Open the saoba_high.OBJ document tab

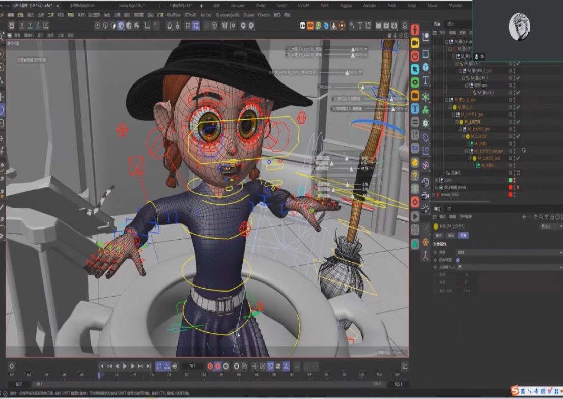coord(131,6)
